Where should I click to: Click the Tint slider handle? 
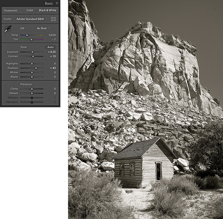(31, 39)
